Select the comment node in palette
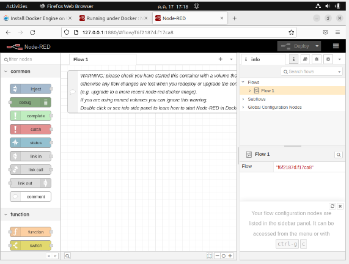The width and height of the screenshot is (349, 264). point(31,197)
